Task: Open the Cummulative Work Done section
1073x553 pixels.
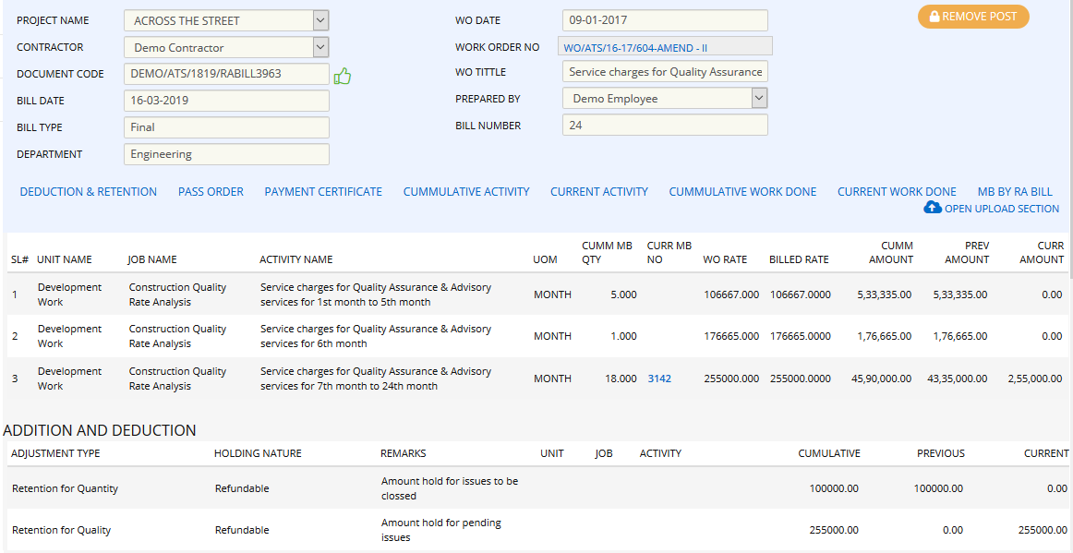Action: pyautogui.click(x=742, y=192)
